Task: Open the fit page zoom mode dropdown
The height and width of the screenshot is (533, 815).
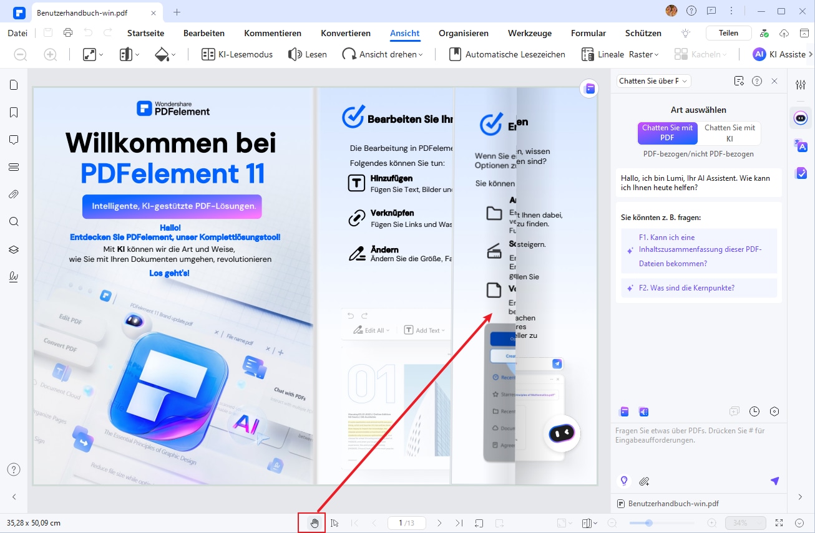Action: coord(93,55)
